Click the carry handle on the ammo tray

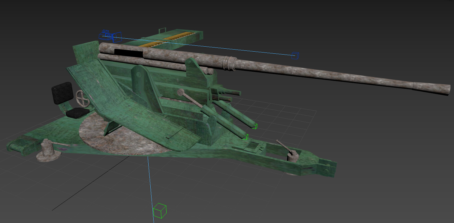click(162, 30)
